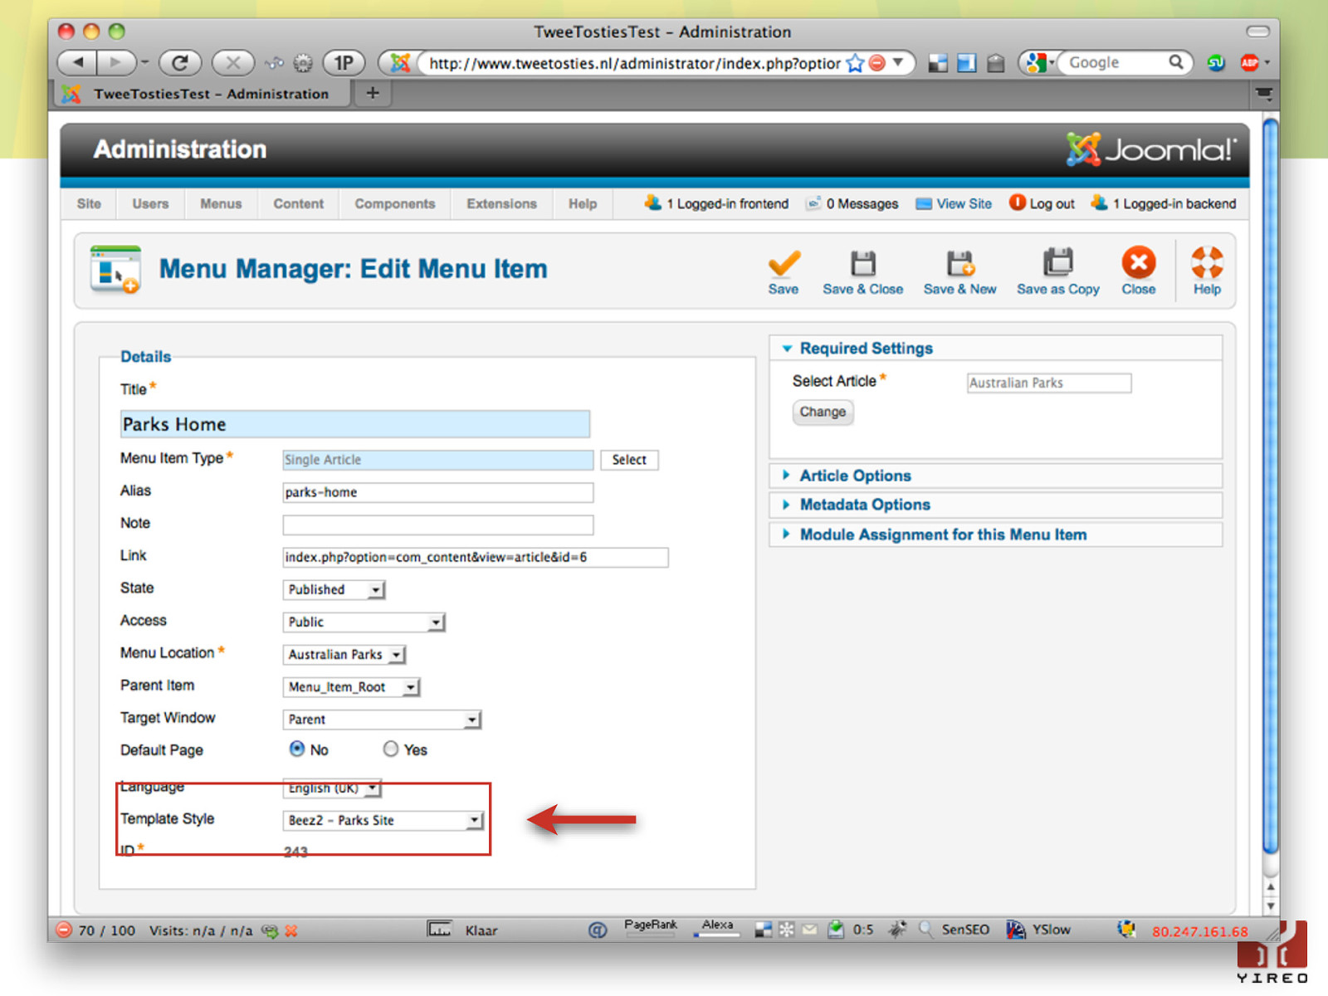1328x996 pixels.
Task: Select the TweeTostiesTest Administration tab
Action: click(203, 94)
